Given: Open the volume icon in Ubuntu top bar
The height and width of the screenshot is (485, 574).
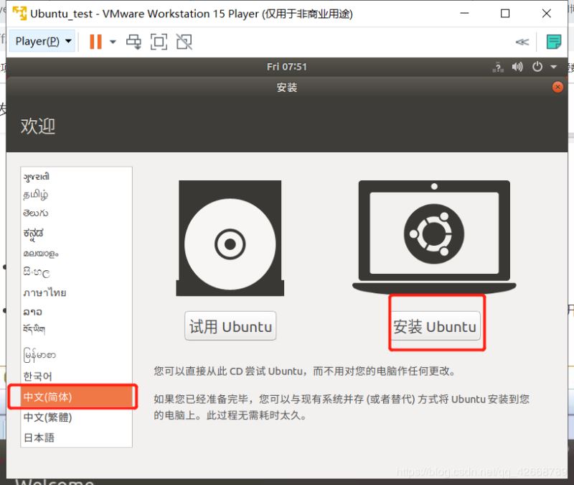Looking at the screenshot, I should pos(518,66).
